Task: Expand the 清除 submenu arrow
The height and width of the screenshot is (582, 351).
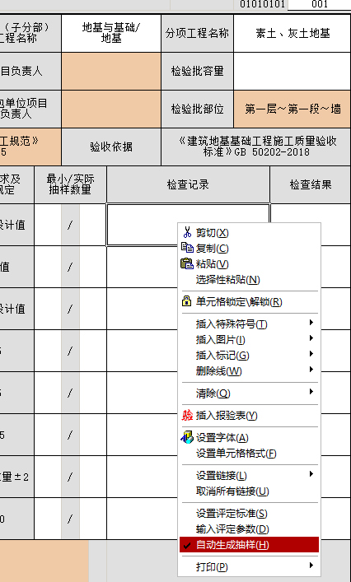Action: pyautogui.click(x=311, y=392)
